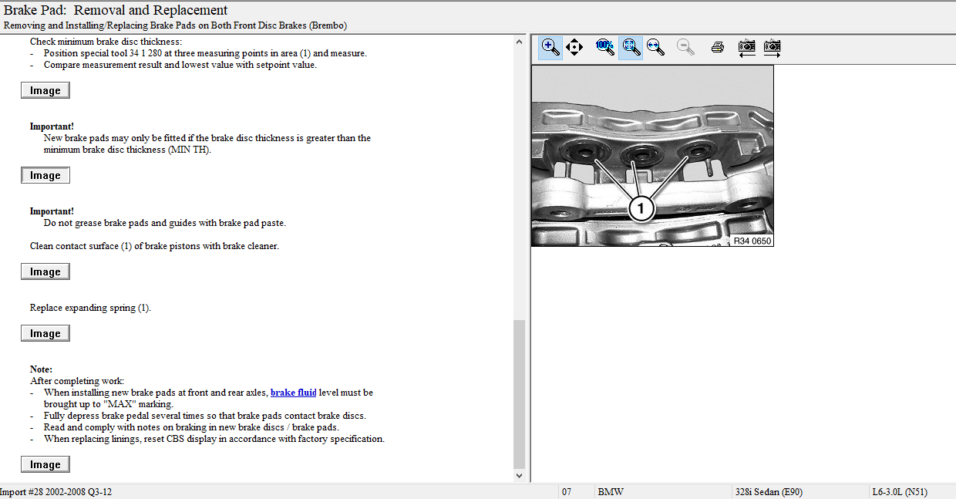Fit image to width magnifier icon
956x499 pixels.
click(656, 47)
